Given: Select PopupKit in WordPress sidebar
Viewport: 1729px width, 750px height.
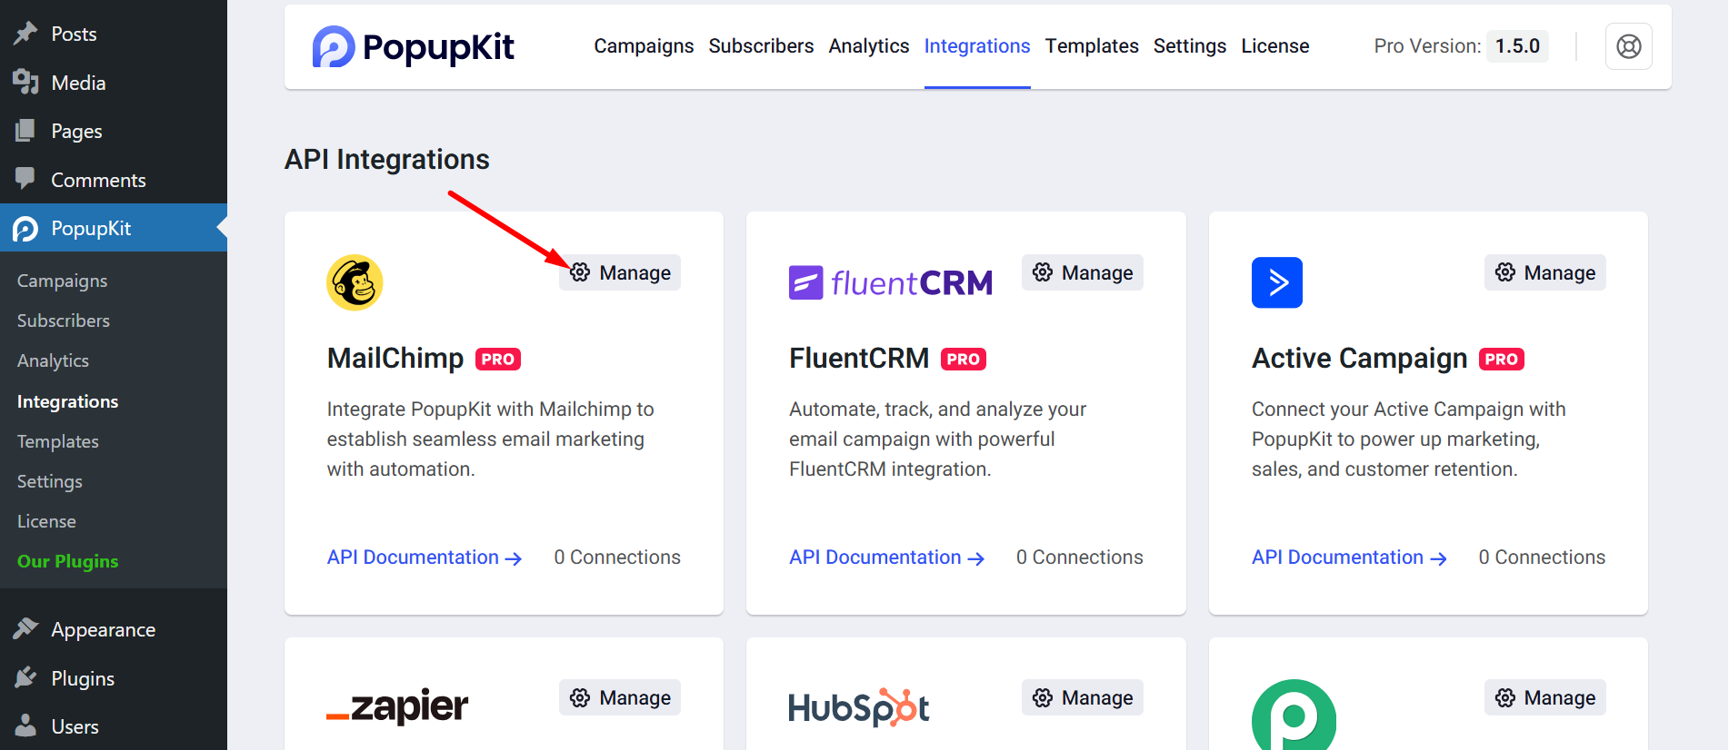Looking at the screenshot, I should click(x=114, y=228).
